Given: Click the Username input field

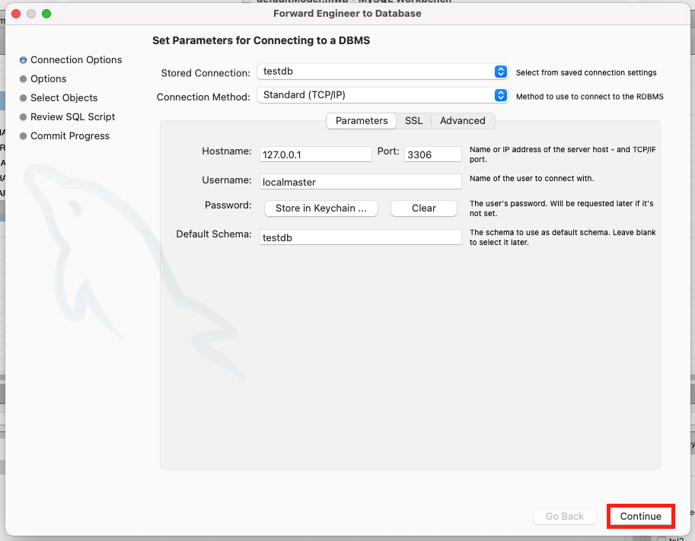Looking at the screenshot, I should (x=360, y=182).
